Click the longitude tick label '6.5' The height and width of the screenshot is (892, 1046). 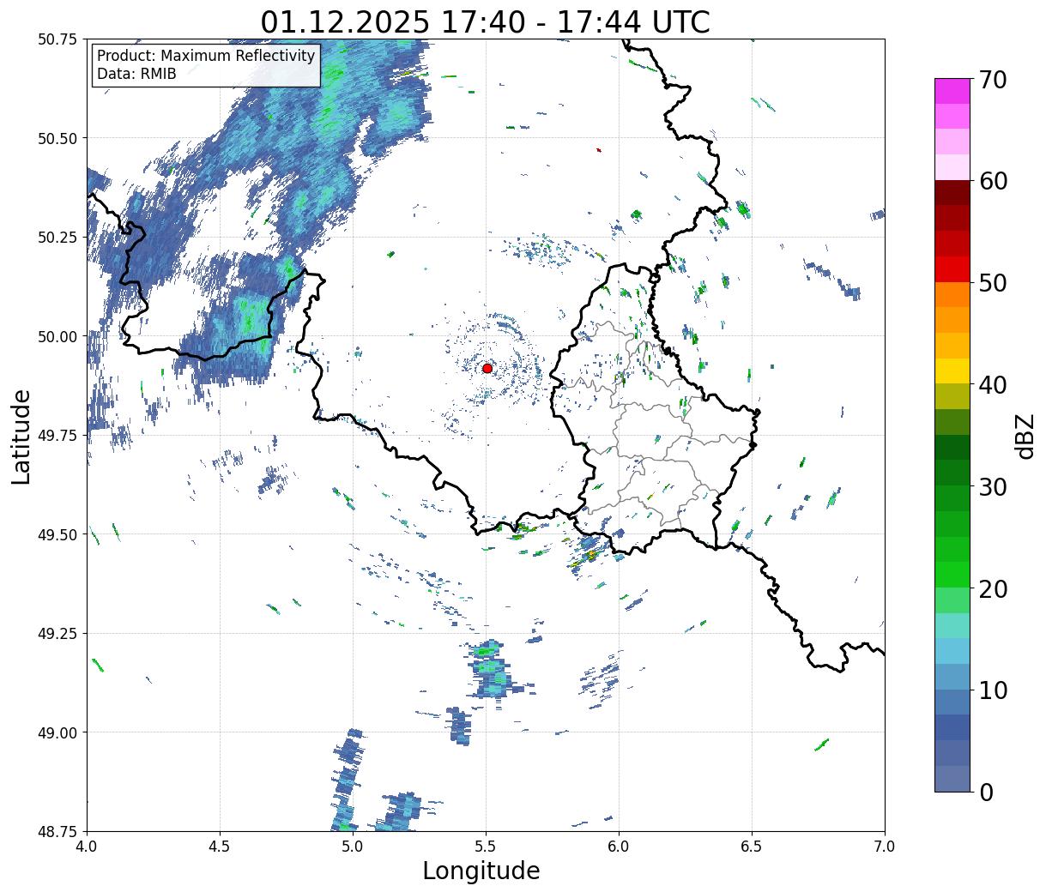pos(752,847)
